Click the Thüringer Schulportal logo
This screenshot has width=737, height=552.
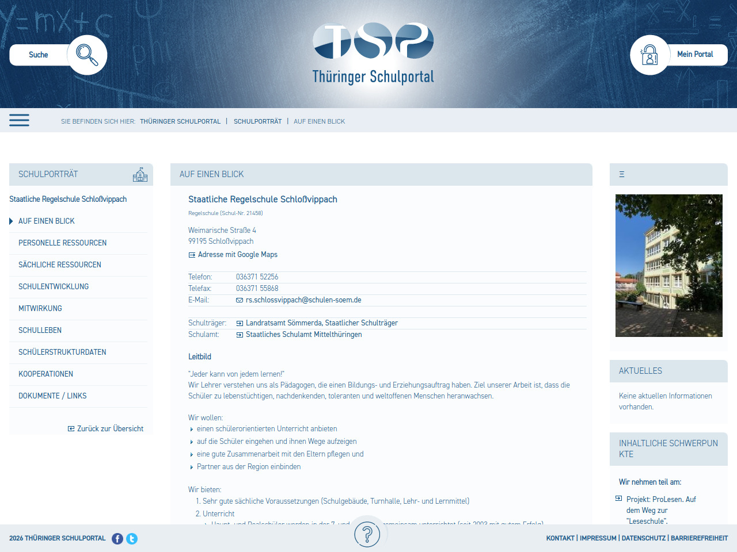373,53
